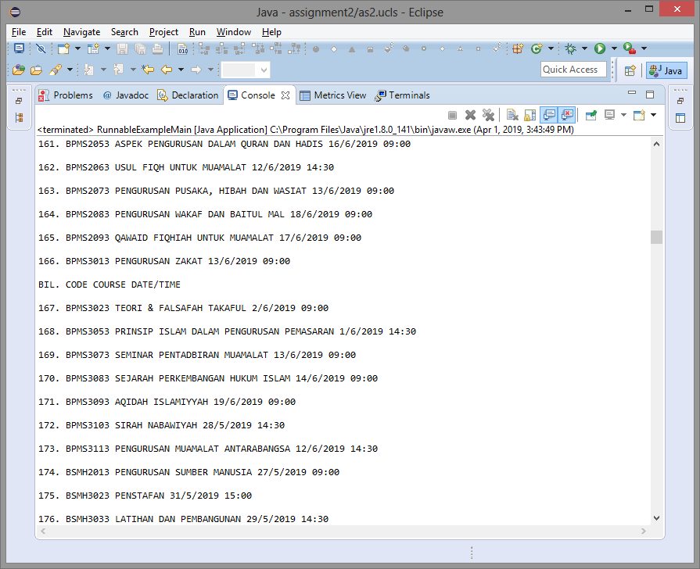The height and width of the screenshot is (569, 700).
Task: Click the Search flashlight icon
Action: click(56, 70)
